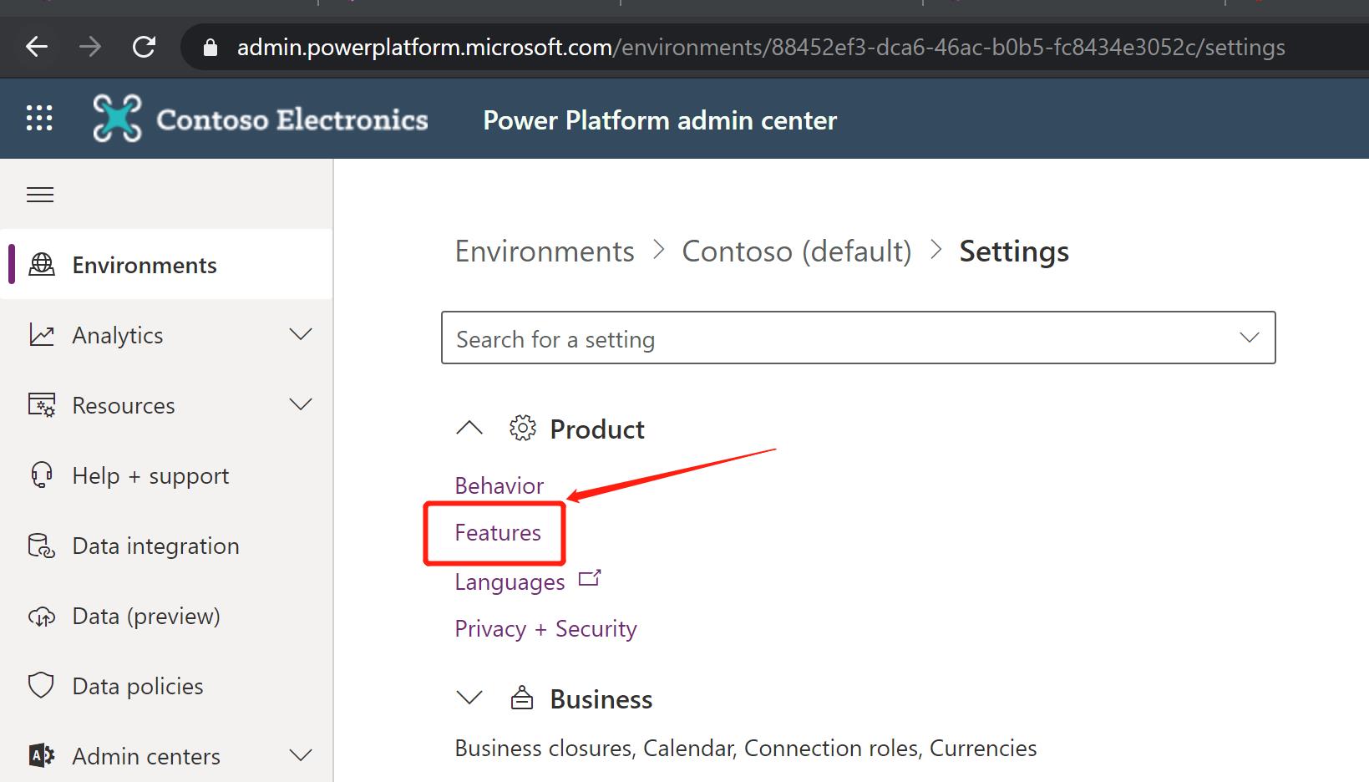Viewport: 1369px width, 782px height.
Task: Click the Admin centers icon
Action: [42, 756]
